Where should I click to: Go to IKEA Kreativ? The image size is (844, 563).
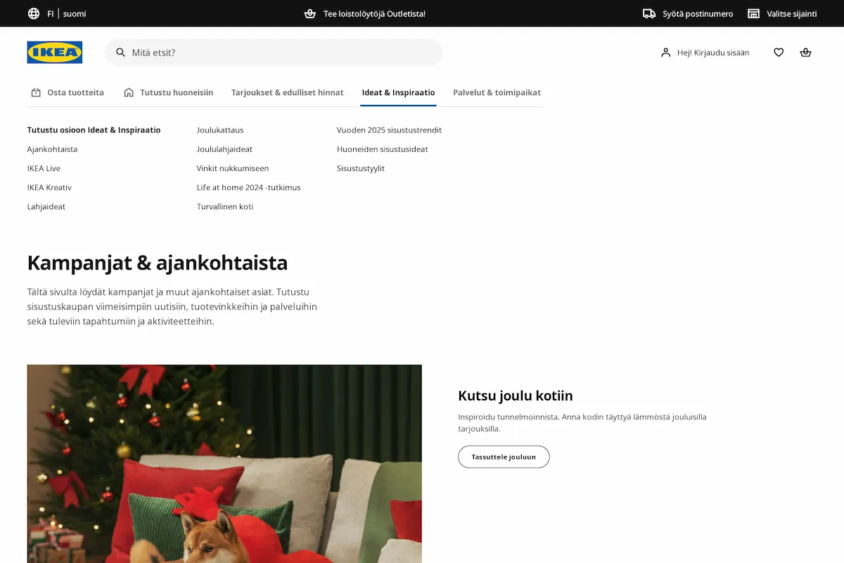click(49, 188)
